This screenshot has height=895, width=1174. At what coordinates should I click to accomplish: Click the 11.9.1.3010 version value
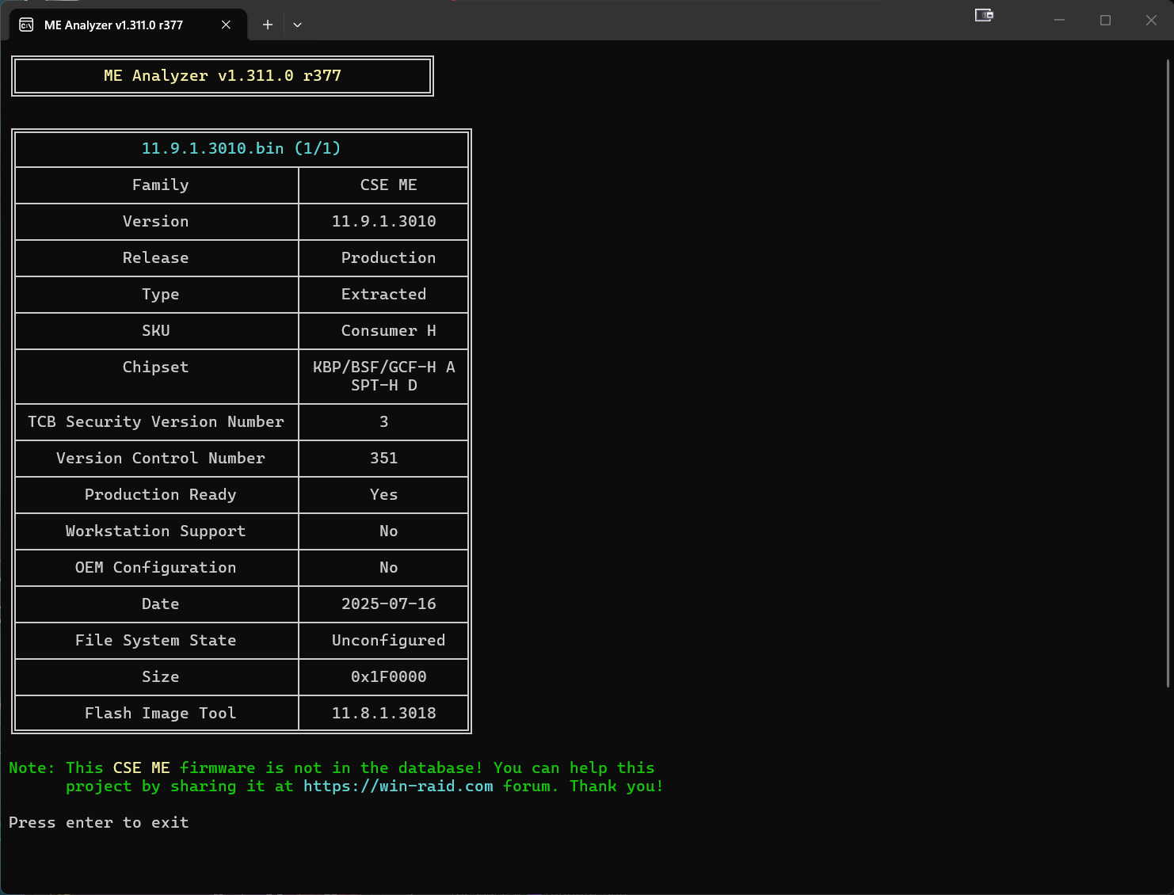coord(383,222)
